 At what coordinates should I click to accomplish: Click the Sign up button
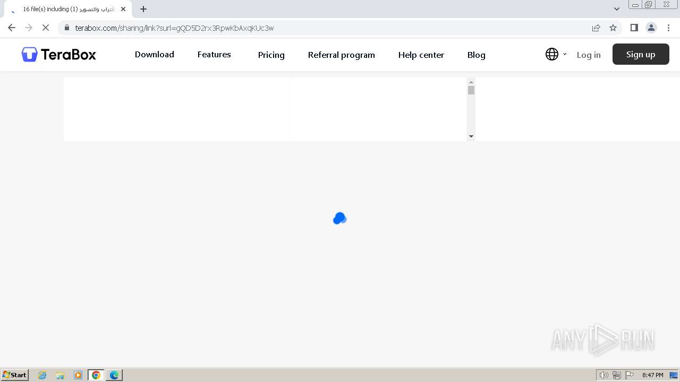pyautogui.click(x=641, y=54)
